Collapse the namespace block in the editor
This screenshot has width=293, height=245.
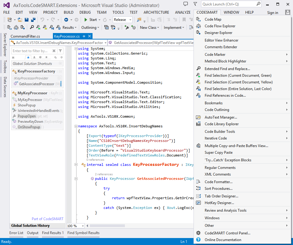tap(76, 126)
